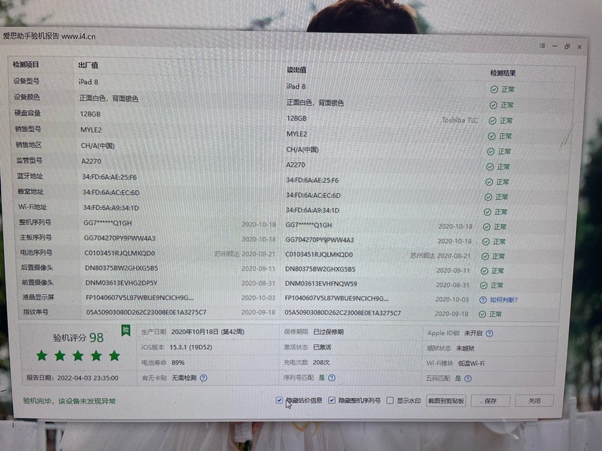Image resolution: width=602 pixels, height=451 pixels.
Task: Select GG704270PY9PWW4A3 in the 读出值 column
Action: click(x=320, y=240)
